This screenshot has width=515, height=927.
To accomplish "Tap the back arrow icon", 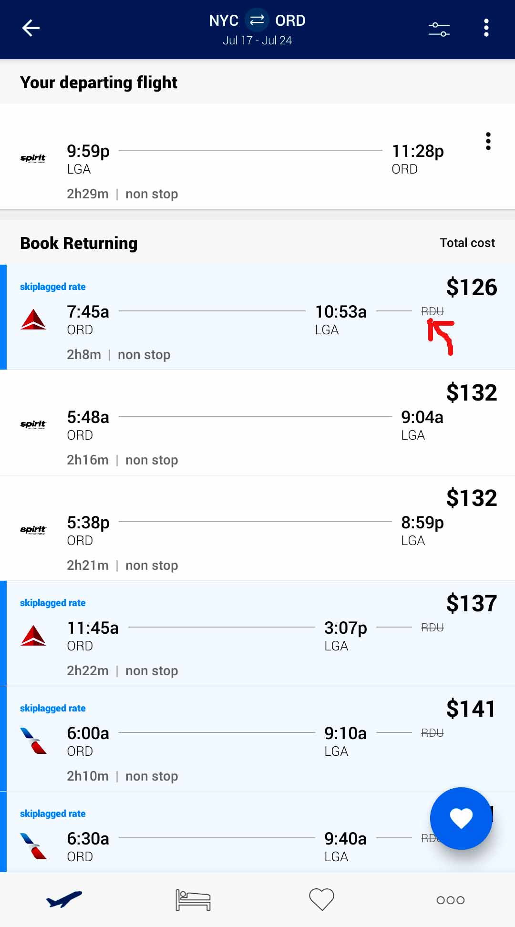I will coord(31,28).
